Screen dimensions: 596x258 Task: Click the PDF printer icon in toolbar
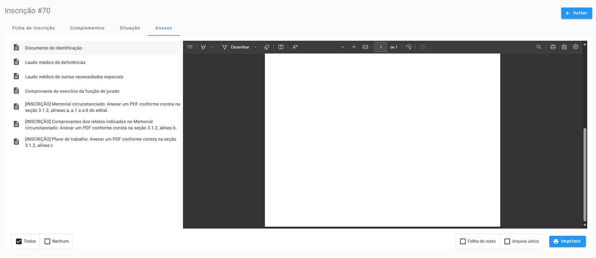point(553,47)
